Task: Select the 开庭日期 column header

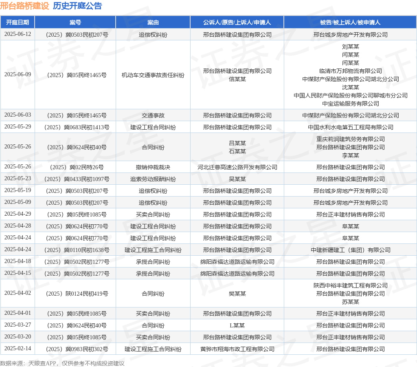Action: pyautogui.click(x=18, y=22)
